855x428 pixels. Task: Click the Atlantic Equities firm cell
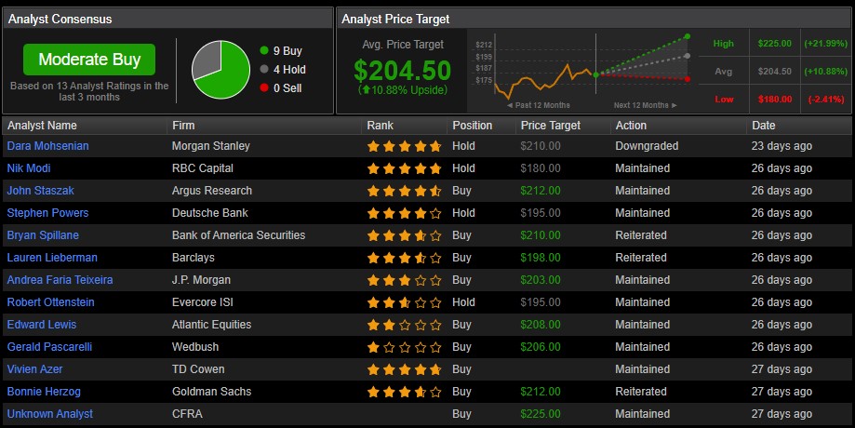(x=211, y=325)
